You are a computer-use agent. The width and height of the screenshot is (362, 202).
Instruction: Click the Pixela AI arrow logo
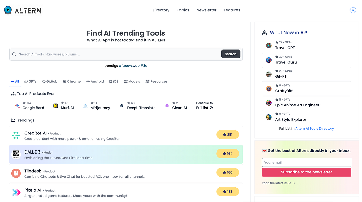[16, 192]
